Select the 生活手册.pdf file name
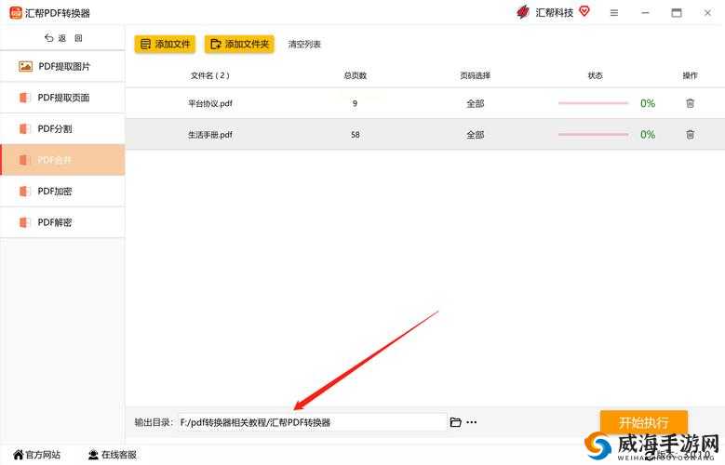Viewport: 725px width, 465px height. point(210,135)
